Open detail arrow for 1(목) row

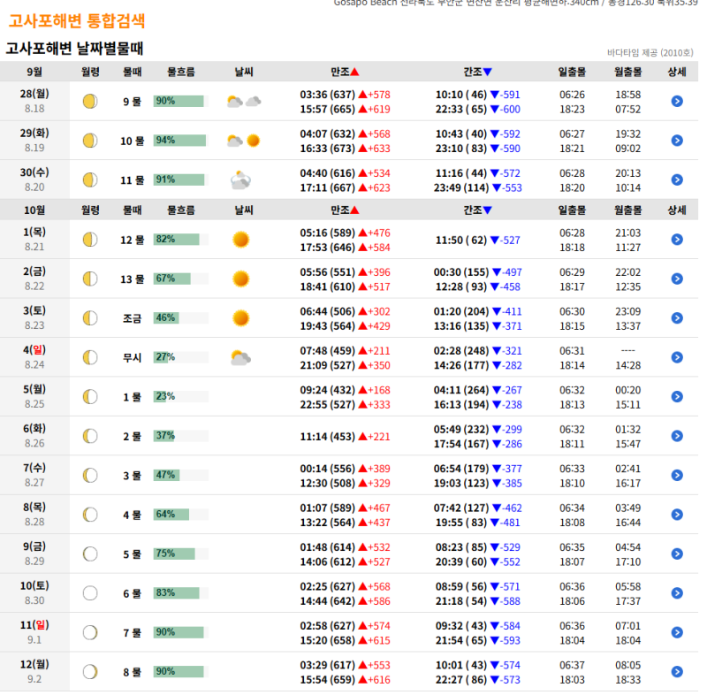677,239
